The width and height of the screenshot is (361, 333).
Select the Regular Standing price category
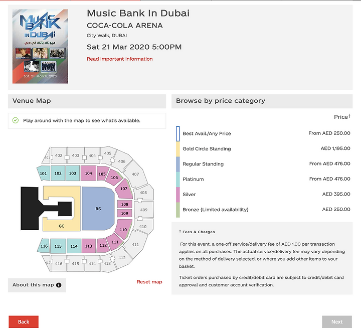[x=263, y=164]
